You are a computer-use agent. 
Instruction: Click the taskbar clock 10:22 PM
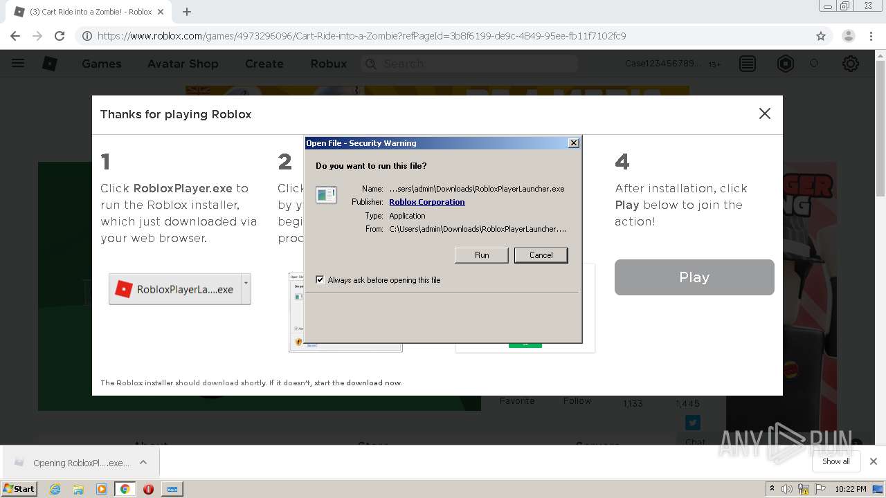click(851, 489)
